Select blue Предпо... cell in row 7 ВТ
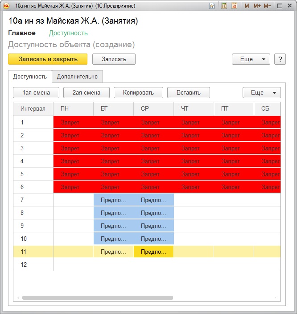 pyautogui.click(x=114, y=200)
